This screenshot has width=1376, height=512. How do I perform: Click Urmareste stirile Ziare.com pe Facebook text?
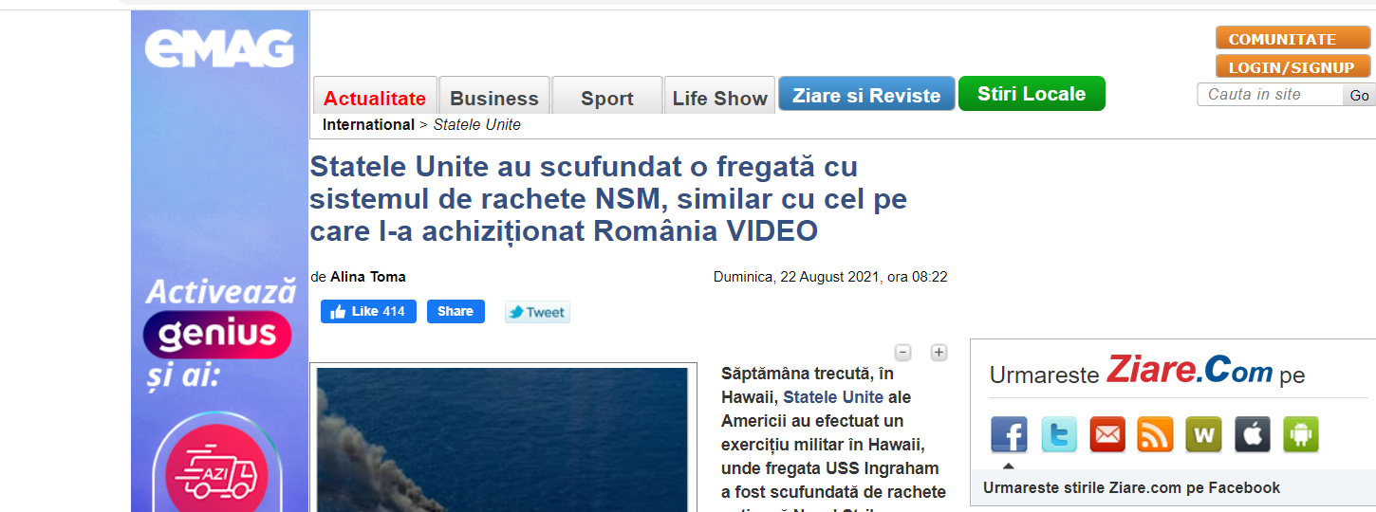(1131, 487)
